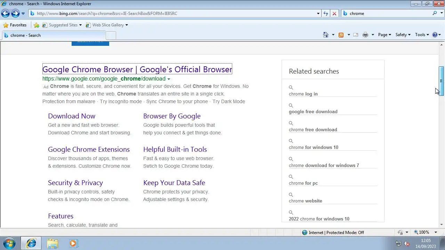Image resolution: width=445 pixels, height=250 pixels.
Task: Click the privacy lock icon in status bar
Action: (x=400, y=233)
